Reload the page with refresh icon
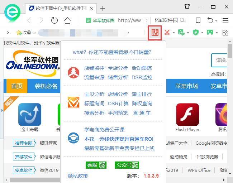This screenshot has height=183, width=233. (54, 20)
